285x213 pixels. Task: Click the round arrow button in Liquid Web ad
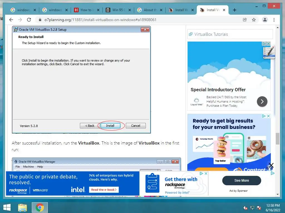tap(262, 102)
